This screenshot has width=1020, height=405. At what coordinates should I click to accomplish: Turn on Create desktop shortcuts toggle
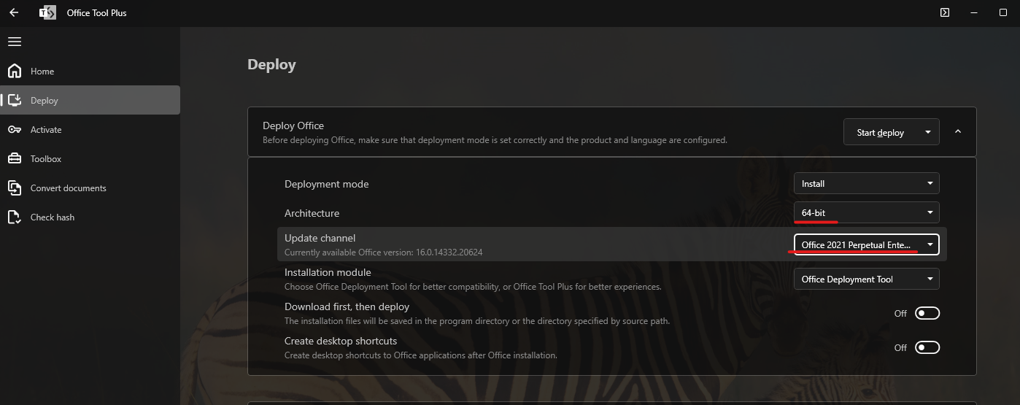927,347
